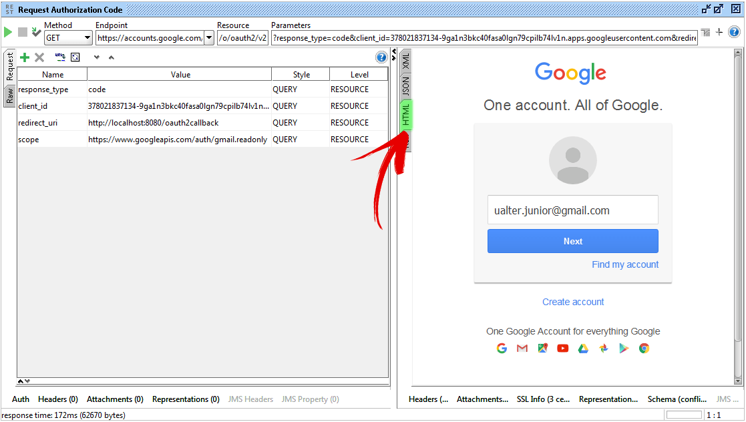Update parameters from the URL icon

point(59,57)
